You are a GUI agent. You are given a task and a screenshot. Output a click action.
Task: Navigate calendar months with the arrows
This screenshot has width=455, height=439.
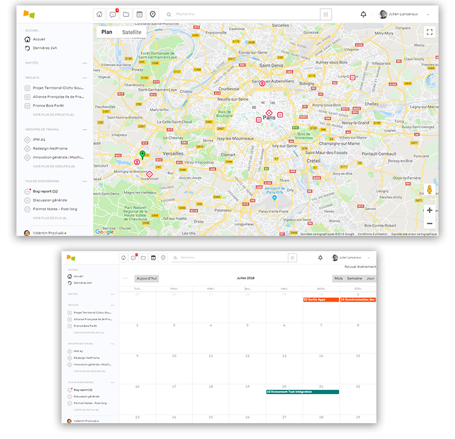click(125, 278)
